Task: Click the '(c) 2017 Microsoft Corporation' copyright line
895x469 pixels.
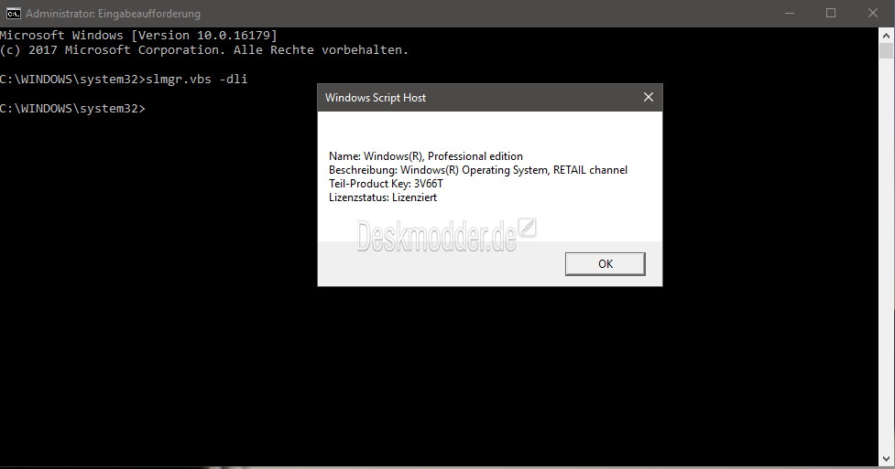Action: [204, 50]
